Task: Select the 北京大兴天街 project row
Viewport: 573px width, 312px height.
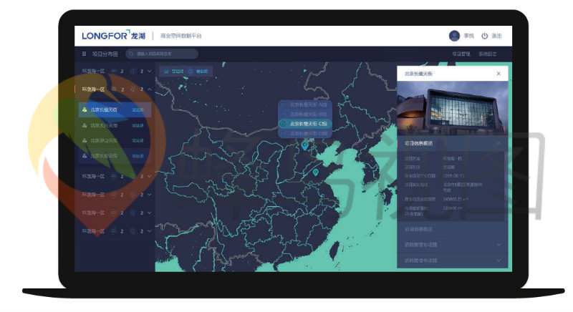Action: (115, 125)
